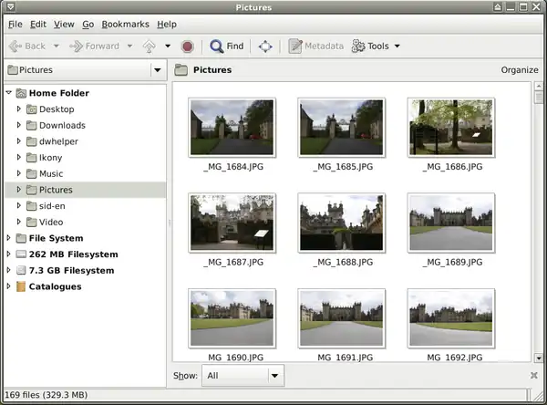Image resolution: width=547 pixels, height=405 pixels.
Task: Collapse the Home Folder tree node
Action: click(x=9, y=93)
